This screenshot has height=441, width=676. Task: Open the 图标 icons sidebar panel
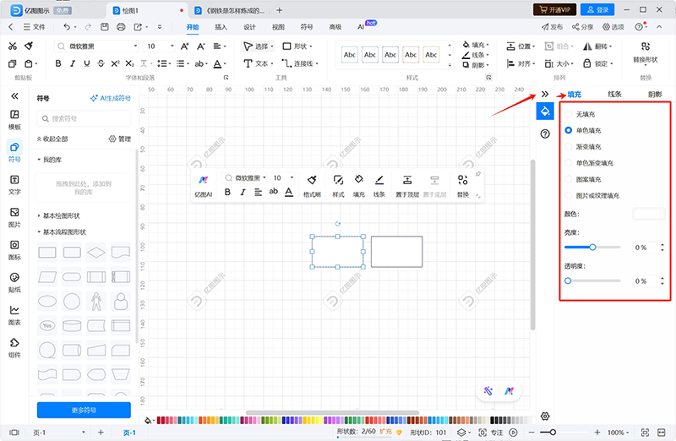pos(14,250)
